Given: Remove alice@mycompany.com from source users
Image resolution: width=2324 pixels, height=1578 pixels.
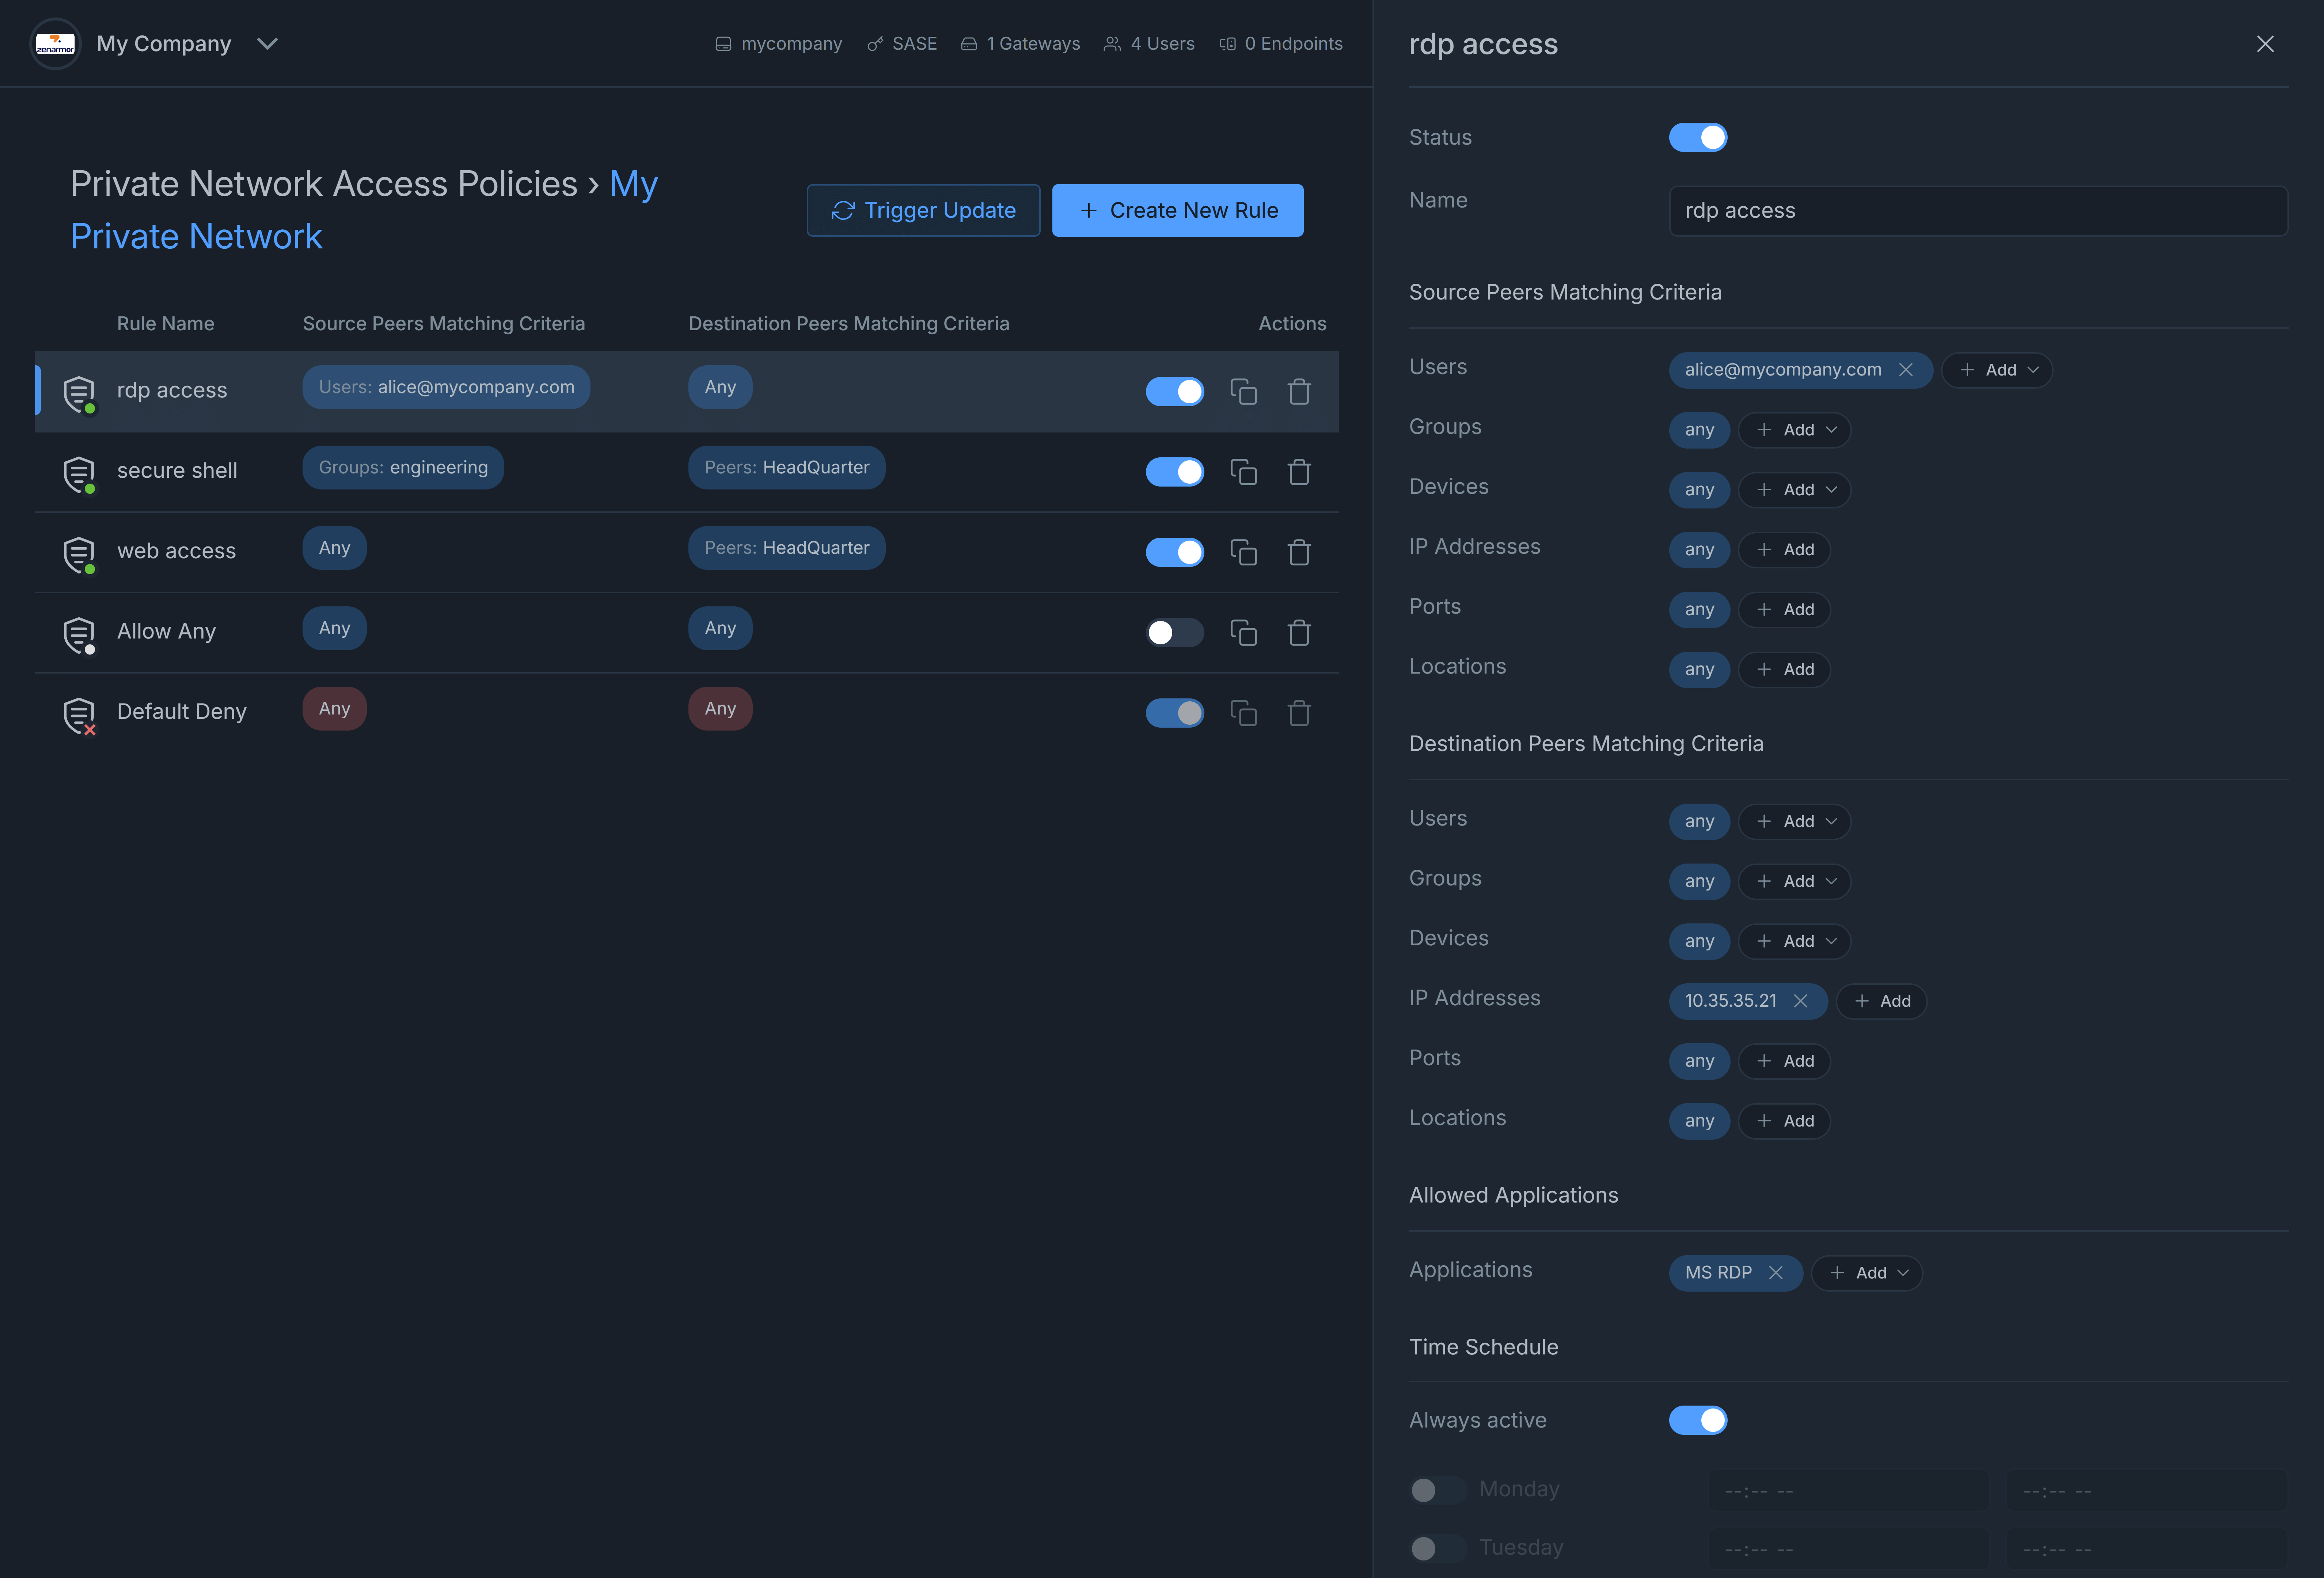Looking at the screenshot, I should pyautogui.click(x=1906, y=370).
